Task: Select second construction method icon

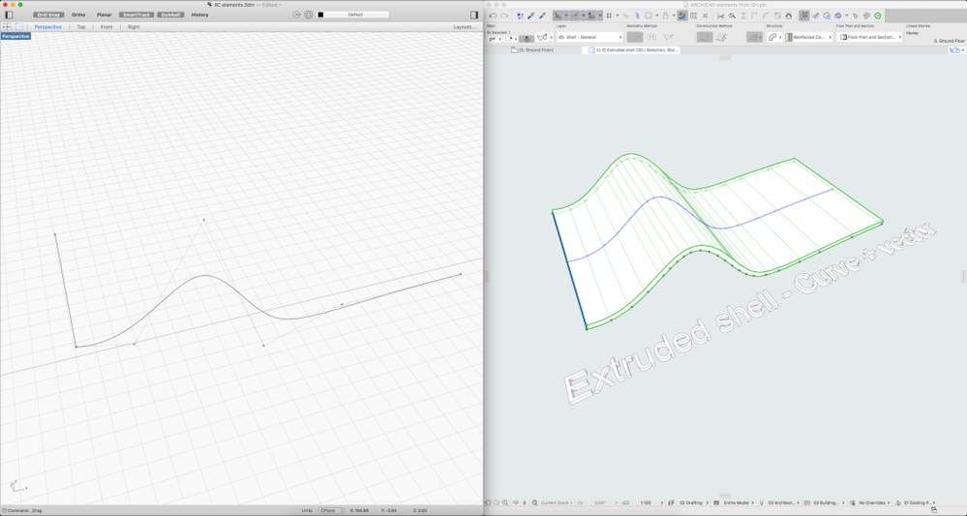Action: [x=721, y=37]
